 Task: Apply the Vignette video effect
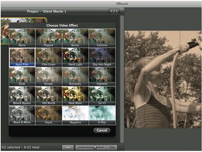coord(102,77)
